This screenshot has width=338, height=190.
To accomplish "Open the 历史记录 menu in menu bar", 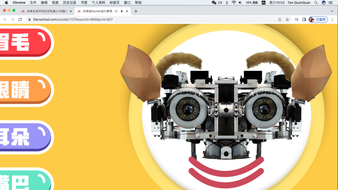I will click(x=69, y=2).
